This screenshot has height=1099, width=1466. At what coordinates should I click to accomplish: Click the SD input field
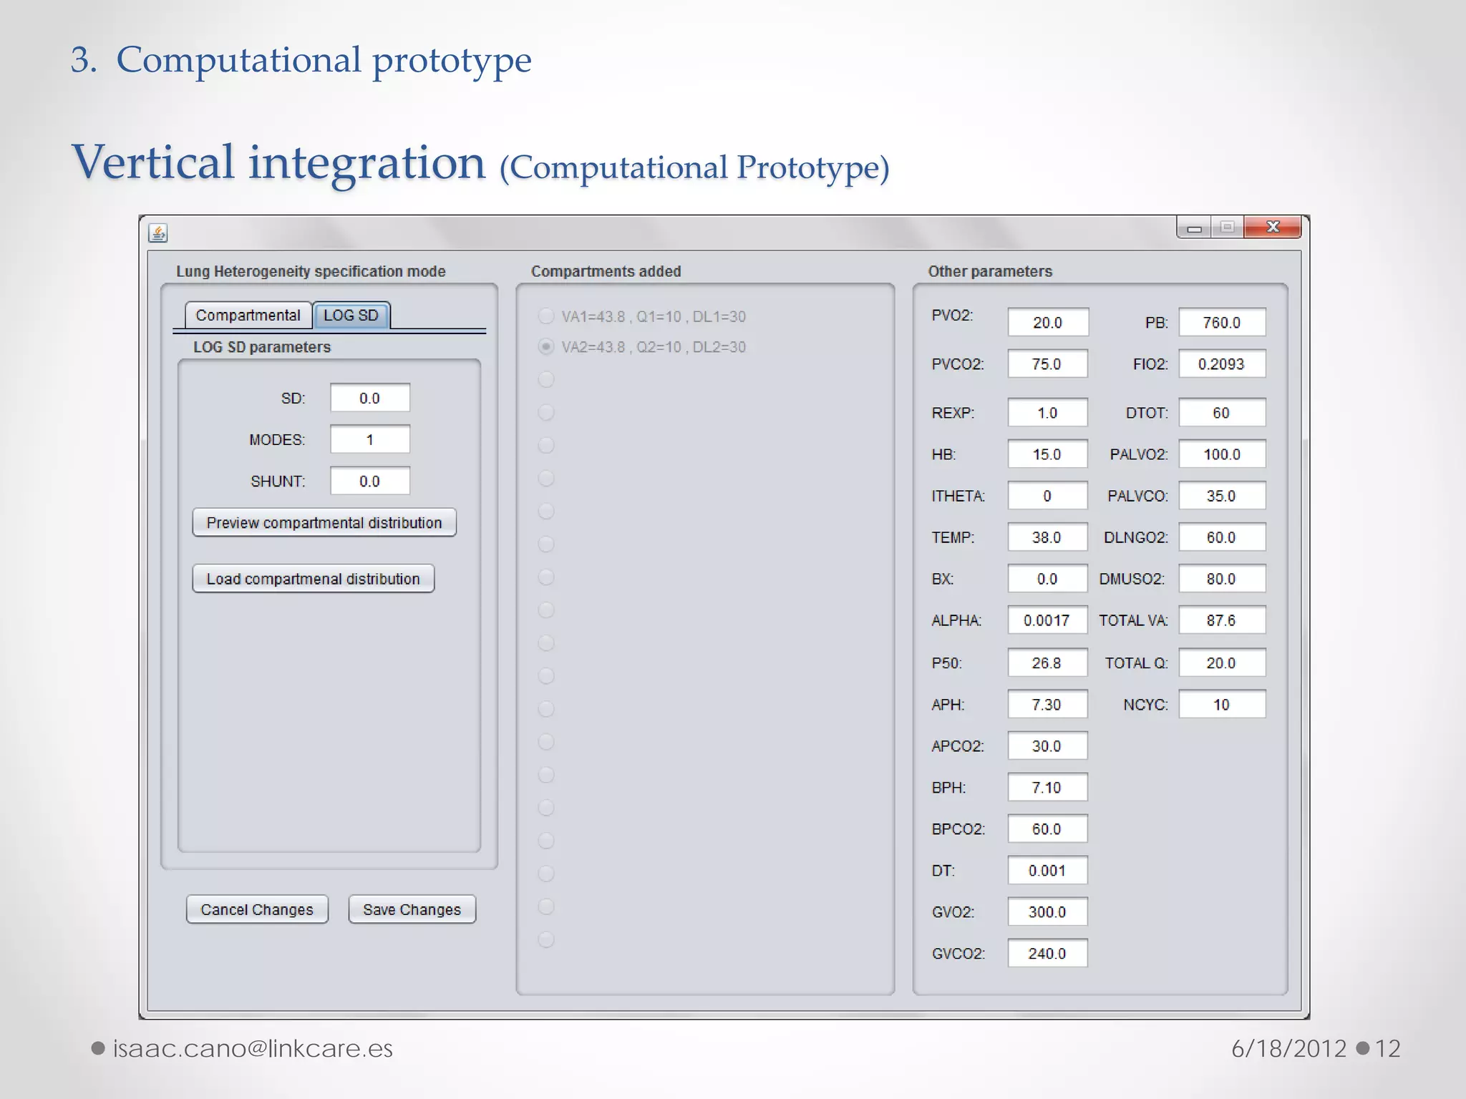[370, 398]
